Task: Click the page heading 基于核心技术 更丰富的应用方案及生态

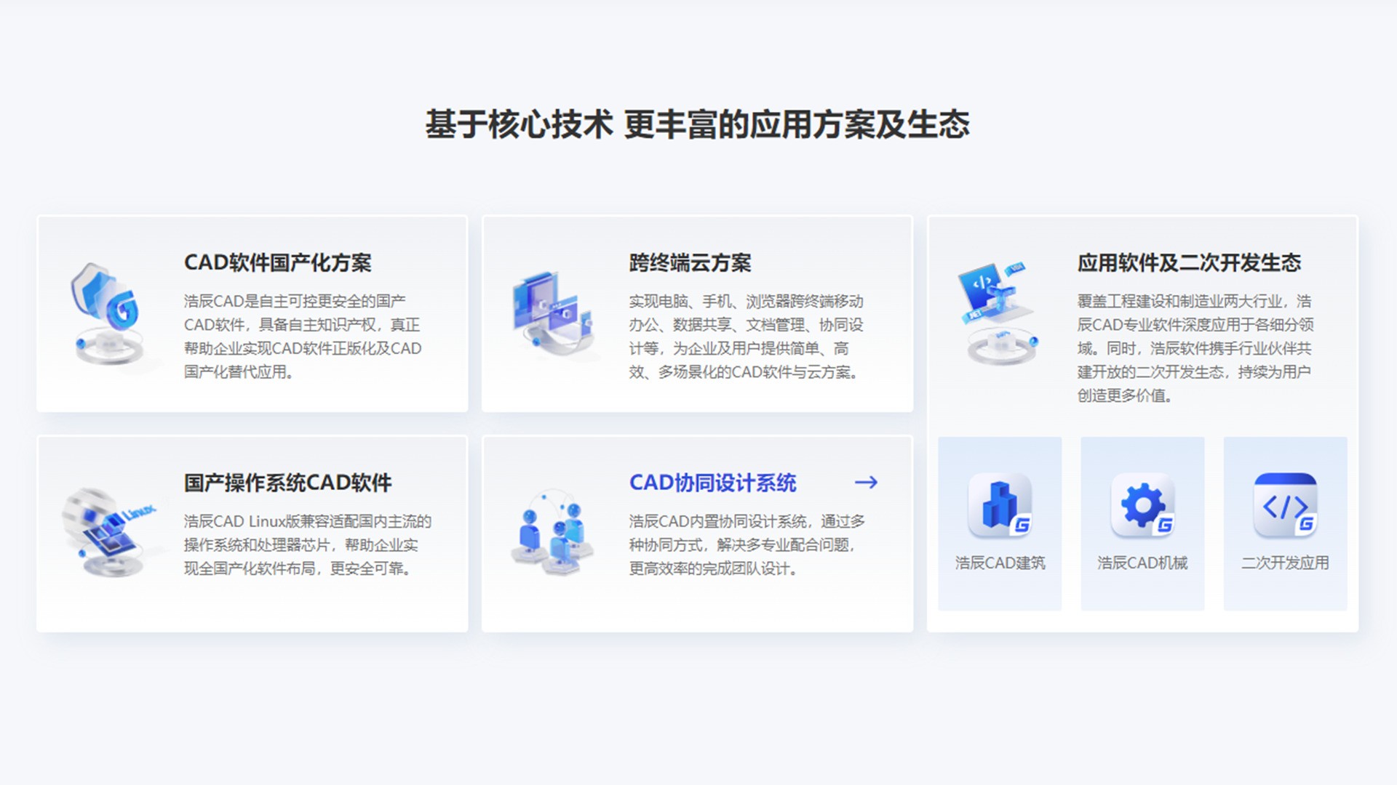Action: click(x=698, y=124)
